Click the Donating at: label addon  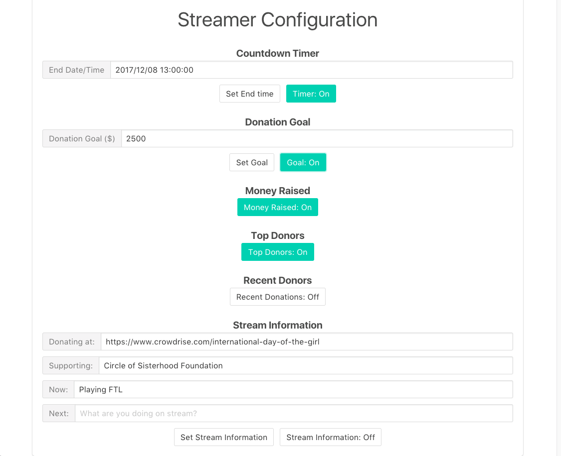(x=72, y=342)
